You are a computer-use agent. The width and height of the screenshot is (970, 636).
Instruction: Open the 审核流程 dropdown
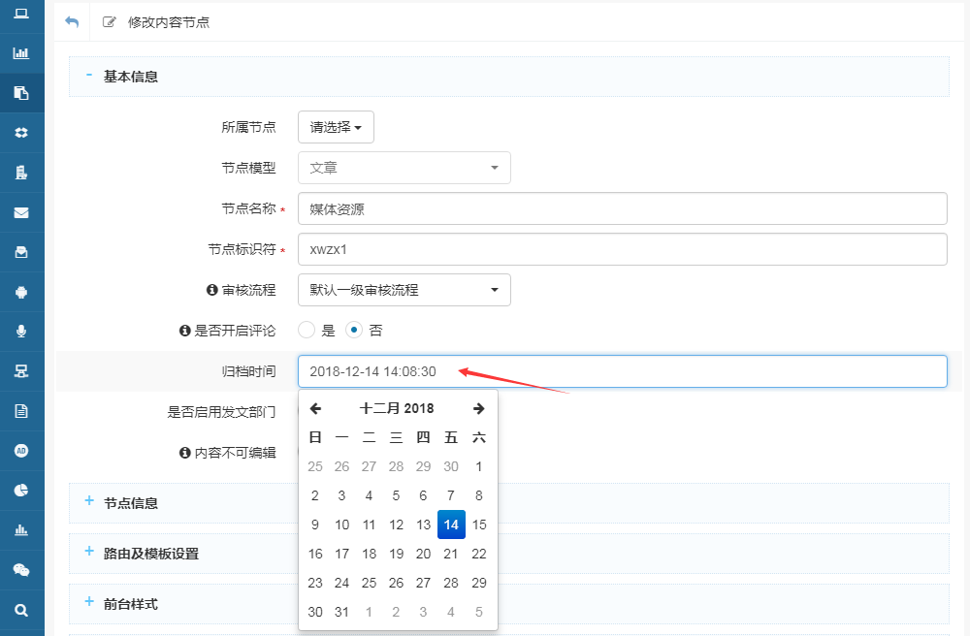(x=404, y=290)
